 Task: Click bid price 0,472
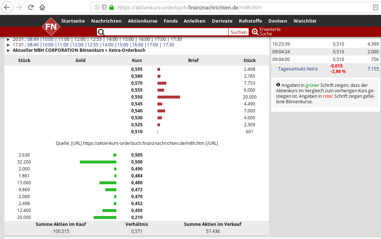pos(137,190)
